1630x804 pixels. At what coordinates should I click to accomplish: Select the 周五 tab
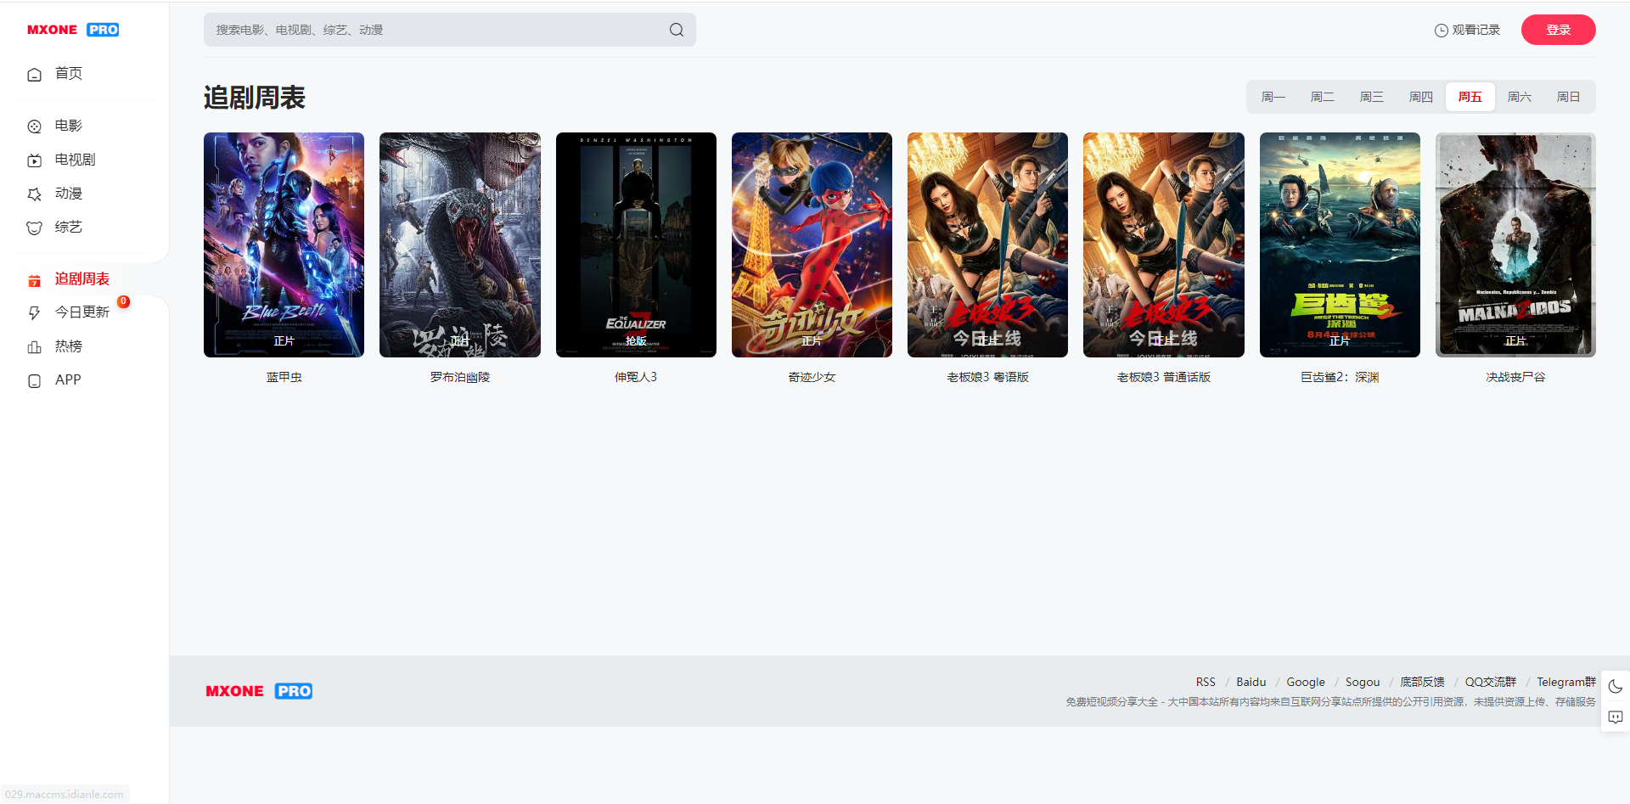(x=1470, y=97)
